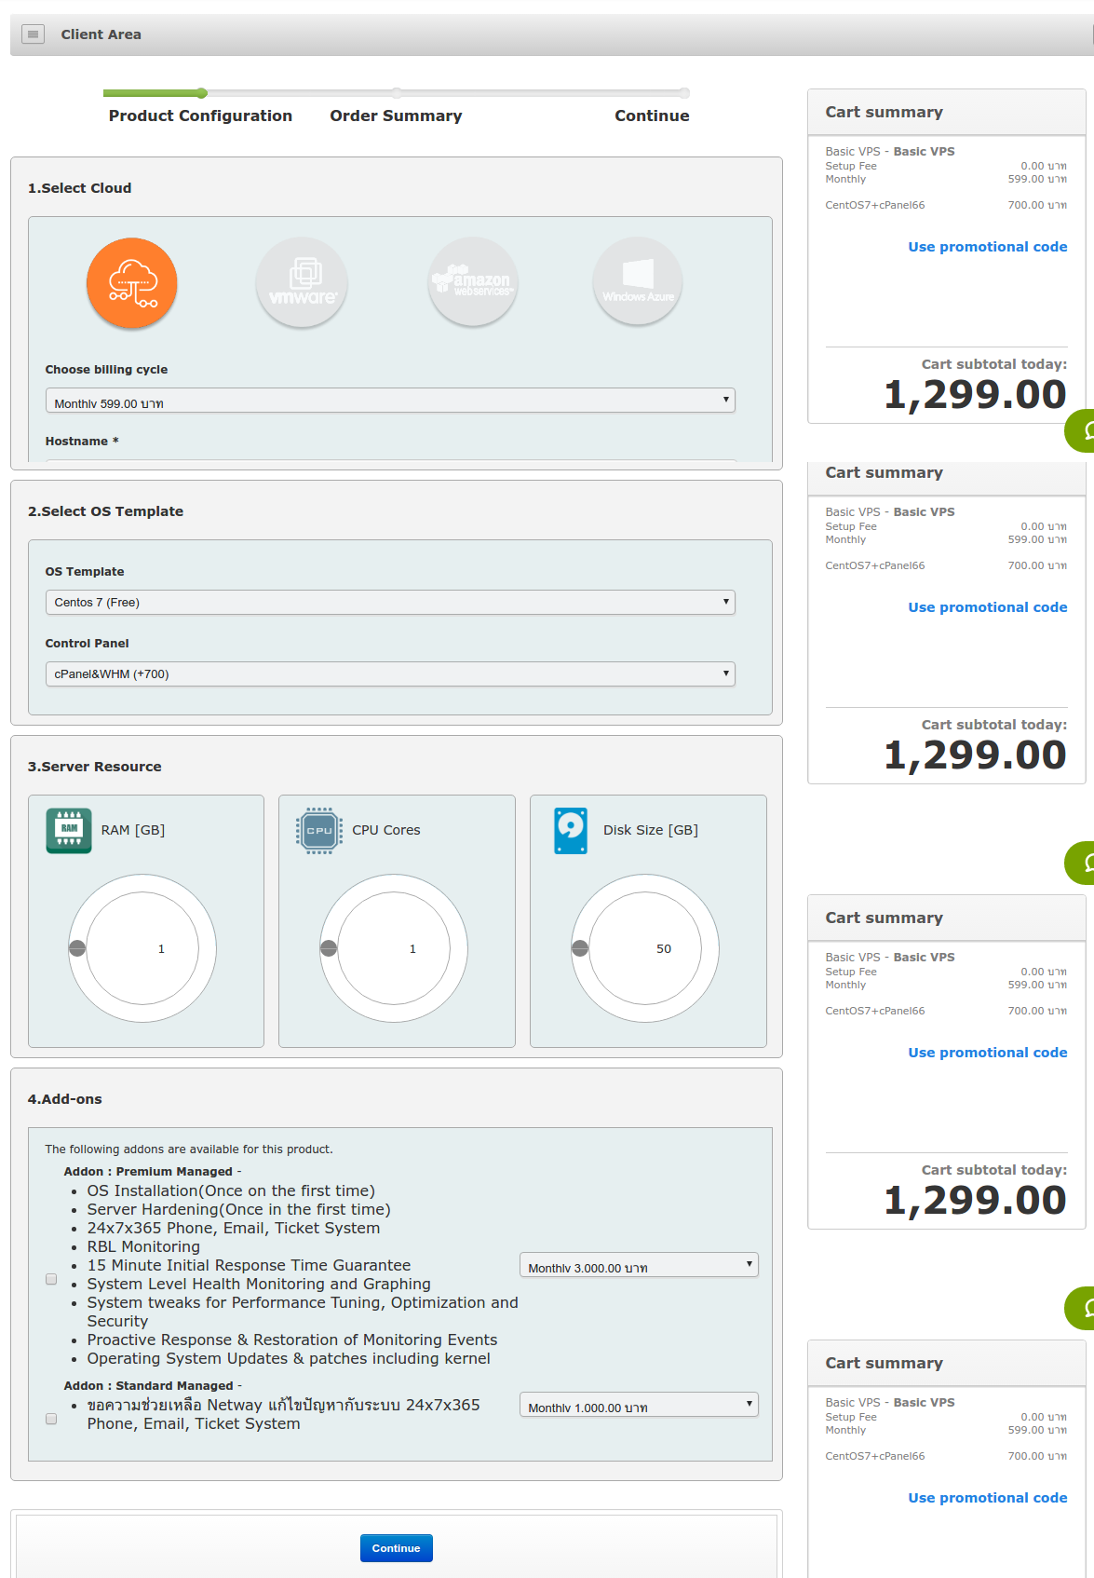Go to the Order Summary step

396,116
